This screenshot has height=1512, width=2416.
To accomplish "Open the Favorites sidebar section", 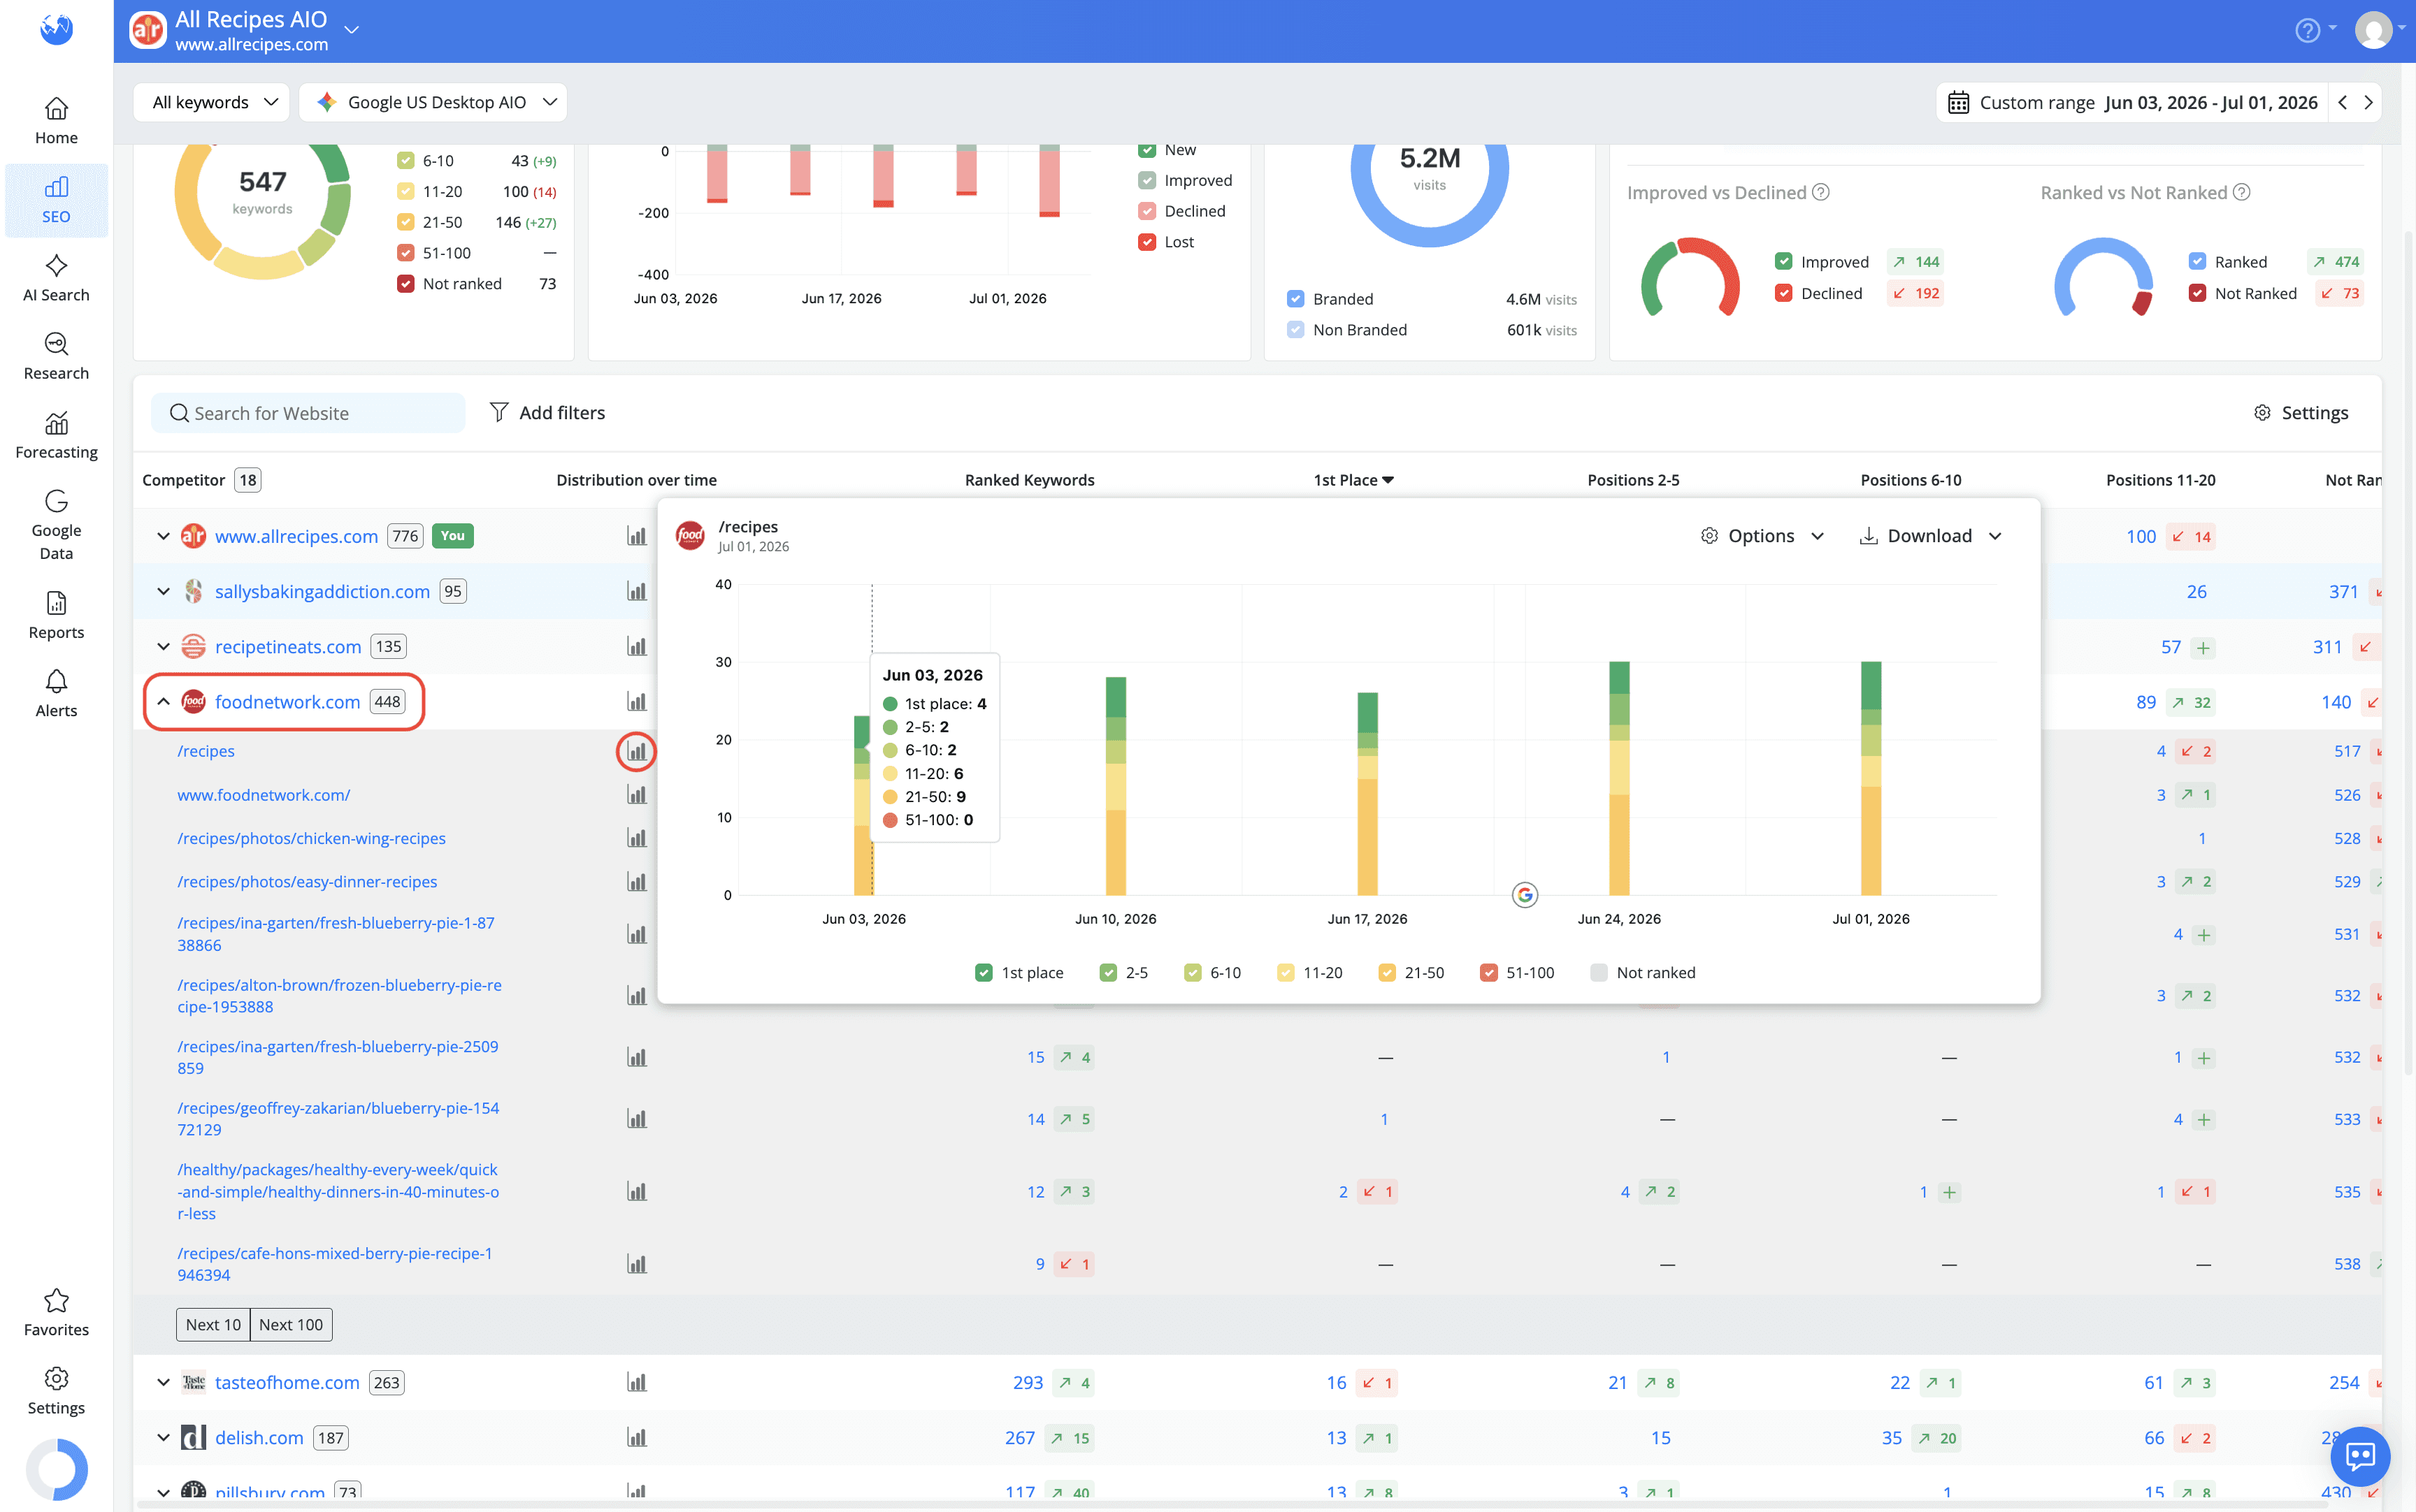I will (56, 1313).
